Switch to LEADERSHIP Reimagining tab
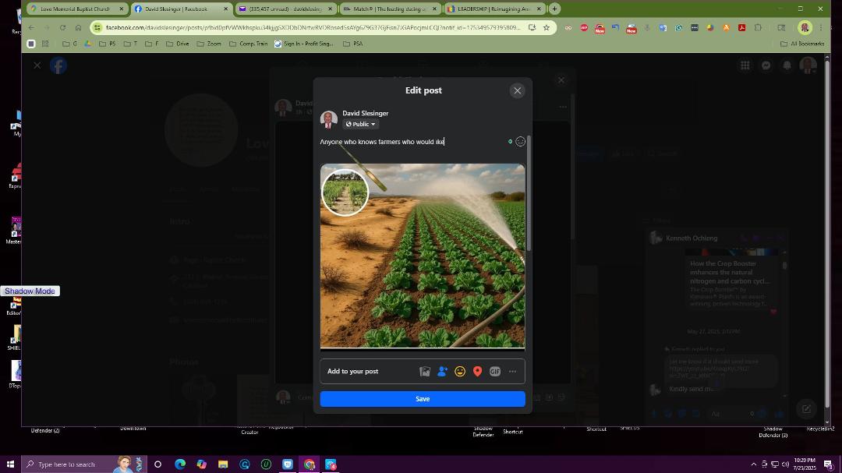 (x=494, y=9)
